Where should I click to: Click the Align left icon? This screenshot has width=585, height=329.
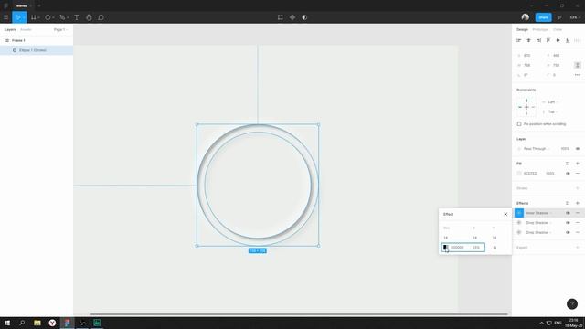pos(518,40)
